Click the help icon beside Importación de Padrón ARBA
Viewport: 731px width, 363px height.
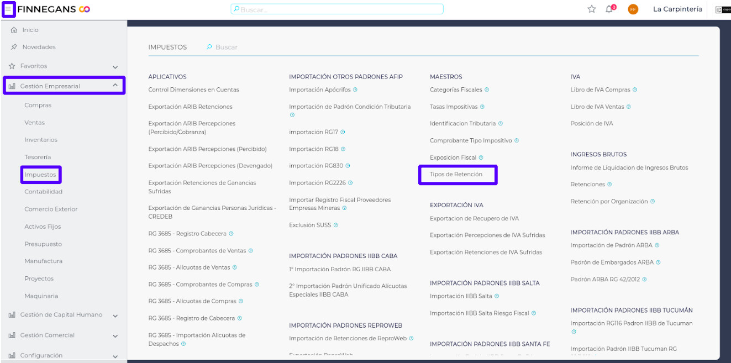coord(657,245)
